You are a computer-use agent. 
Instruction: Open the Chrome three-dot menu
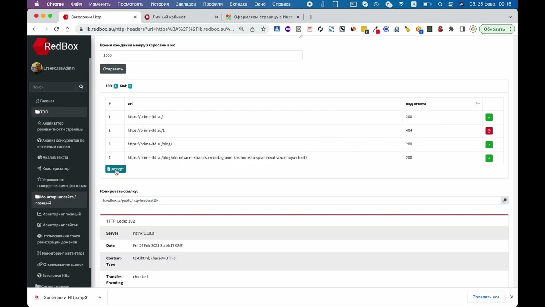point(511,29)
